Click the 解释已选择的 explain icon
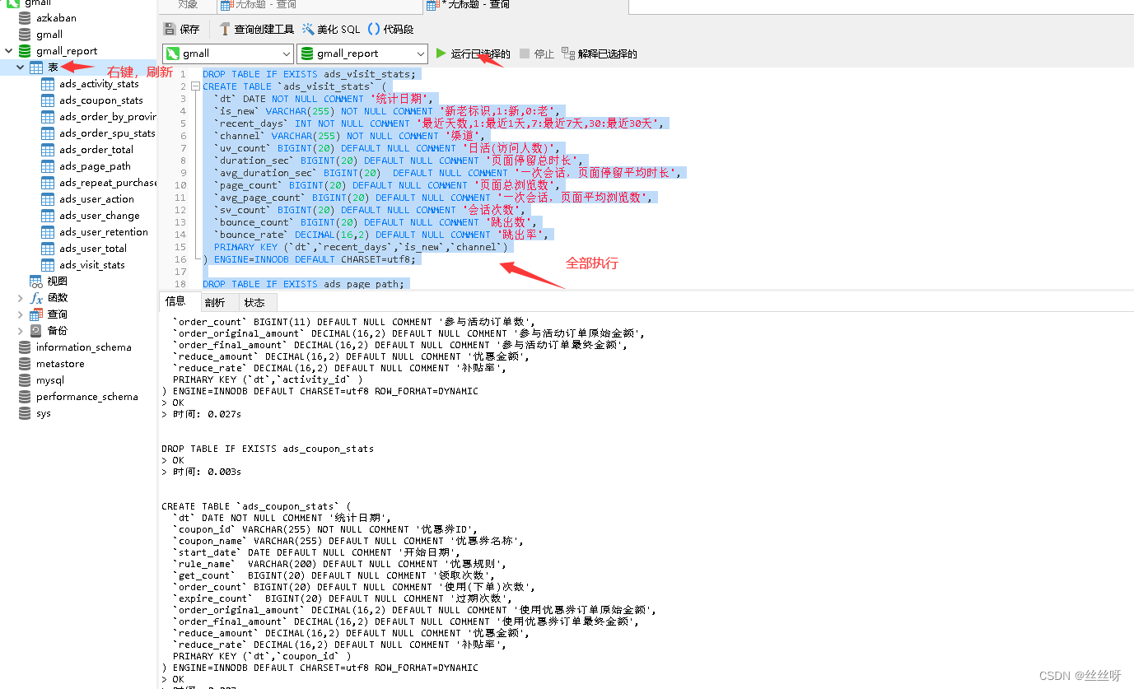 pyautogui.click(x=599, y=53)
